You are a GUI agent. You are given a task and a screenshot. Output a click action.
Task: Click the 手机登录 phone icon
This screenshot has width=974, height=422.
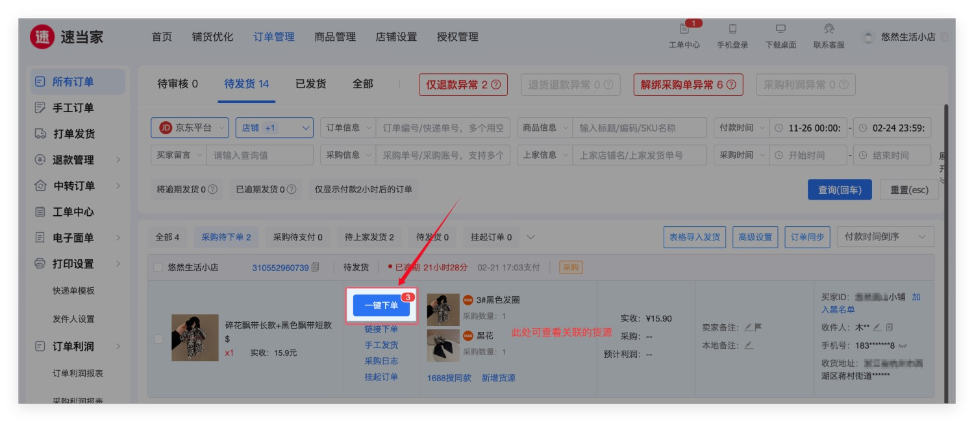pos(732,30)
